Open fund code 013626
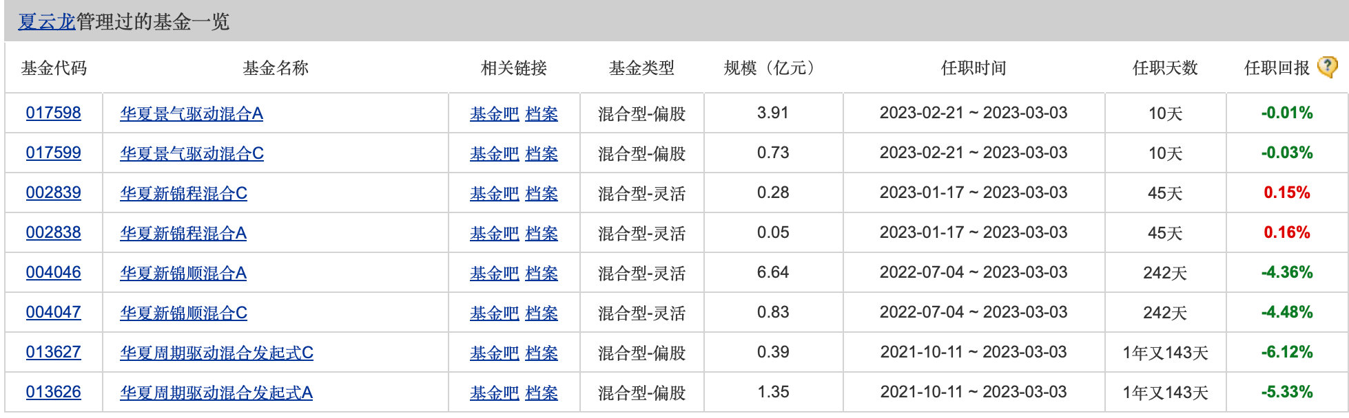This screenshot has width=1349, height=418. [x=53, y=393]
